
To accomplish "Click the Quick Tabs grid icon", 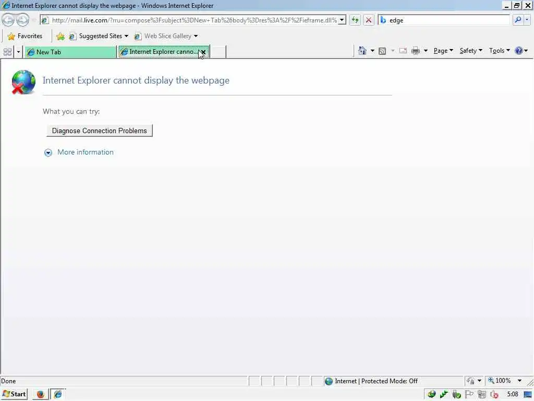I will click(7, 52).
